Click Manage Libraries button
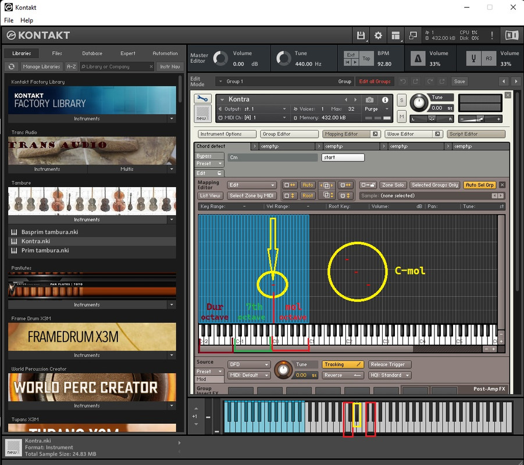 [41, 66]
